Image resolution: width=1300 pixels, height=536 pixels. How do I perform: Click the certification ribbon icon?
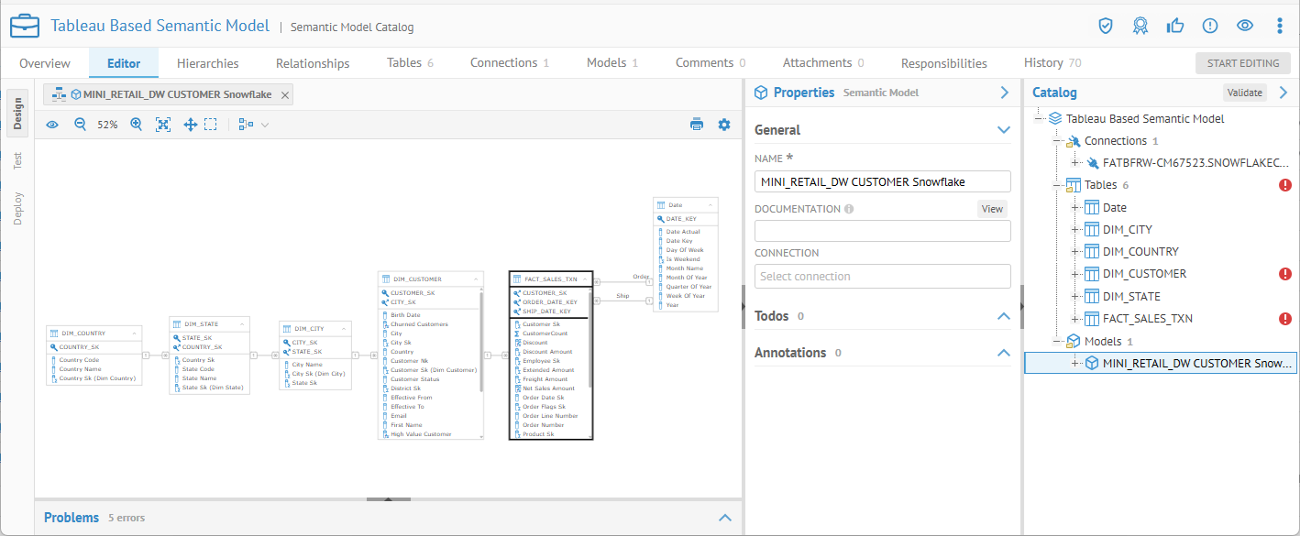point(1140,26)
